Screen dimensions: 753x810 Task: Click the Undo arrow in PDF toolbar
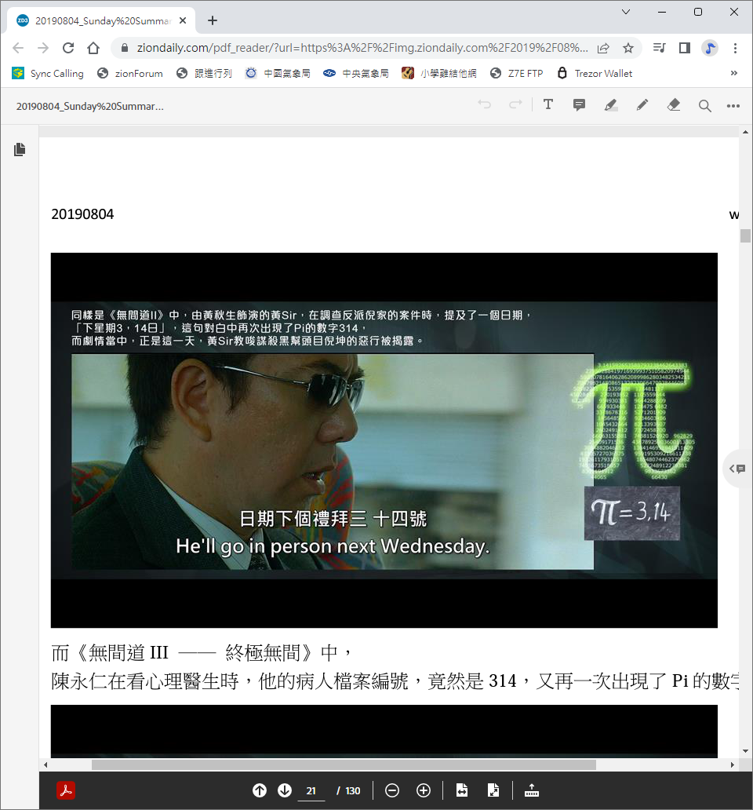[484, 105]
